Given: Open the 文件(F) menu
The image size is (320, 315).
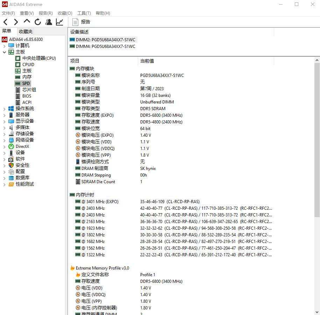Looking at the screenshot, I should pos(8,13).
